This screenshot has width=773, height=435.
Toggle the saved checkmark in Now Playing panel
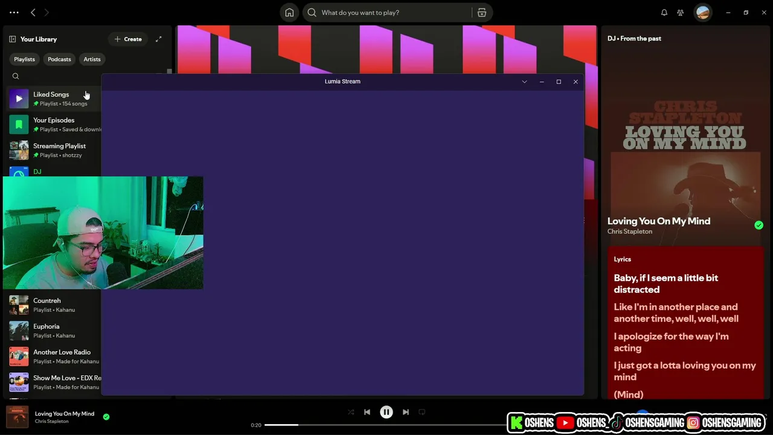tap(759, 225)
